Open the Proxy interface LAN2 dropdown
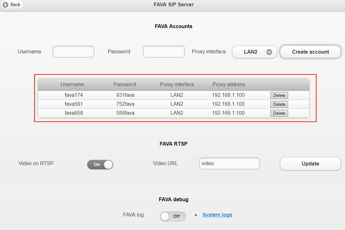 tap(255, 52)
